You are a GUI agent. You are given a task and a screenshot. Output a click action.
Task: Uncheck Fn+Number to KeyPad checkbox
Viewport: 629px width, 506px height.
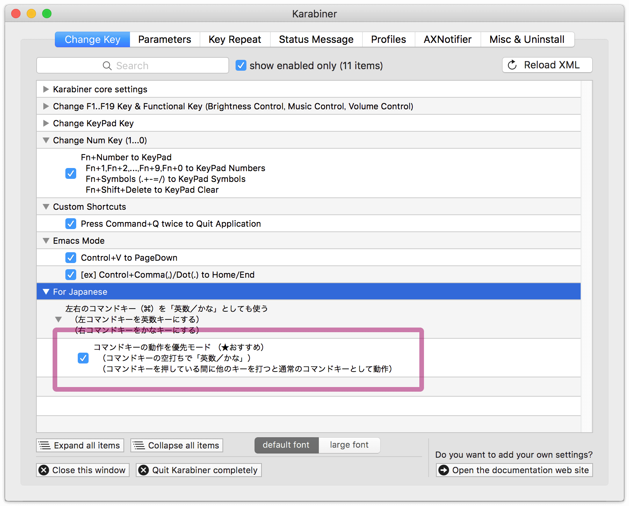pos(71,173)
